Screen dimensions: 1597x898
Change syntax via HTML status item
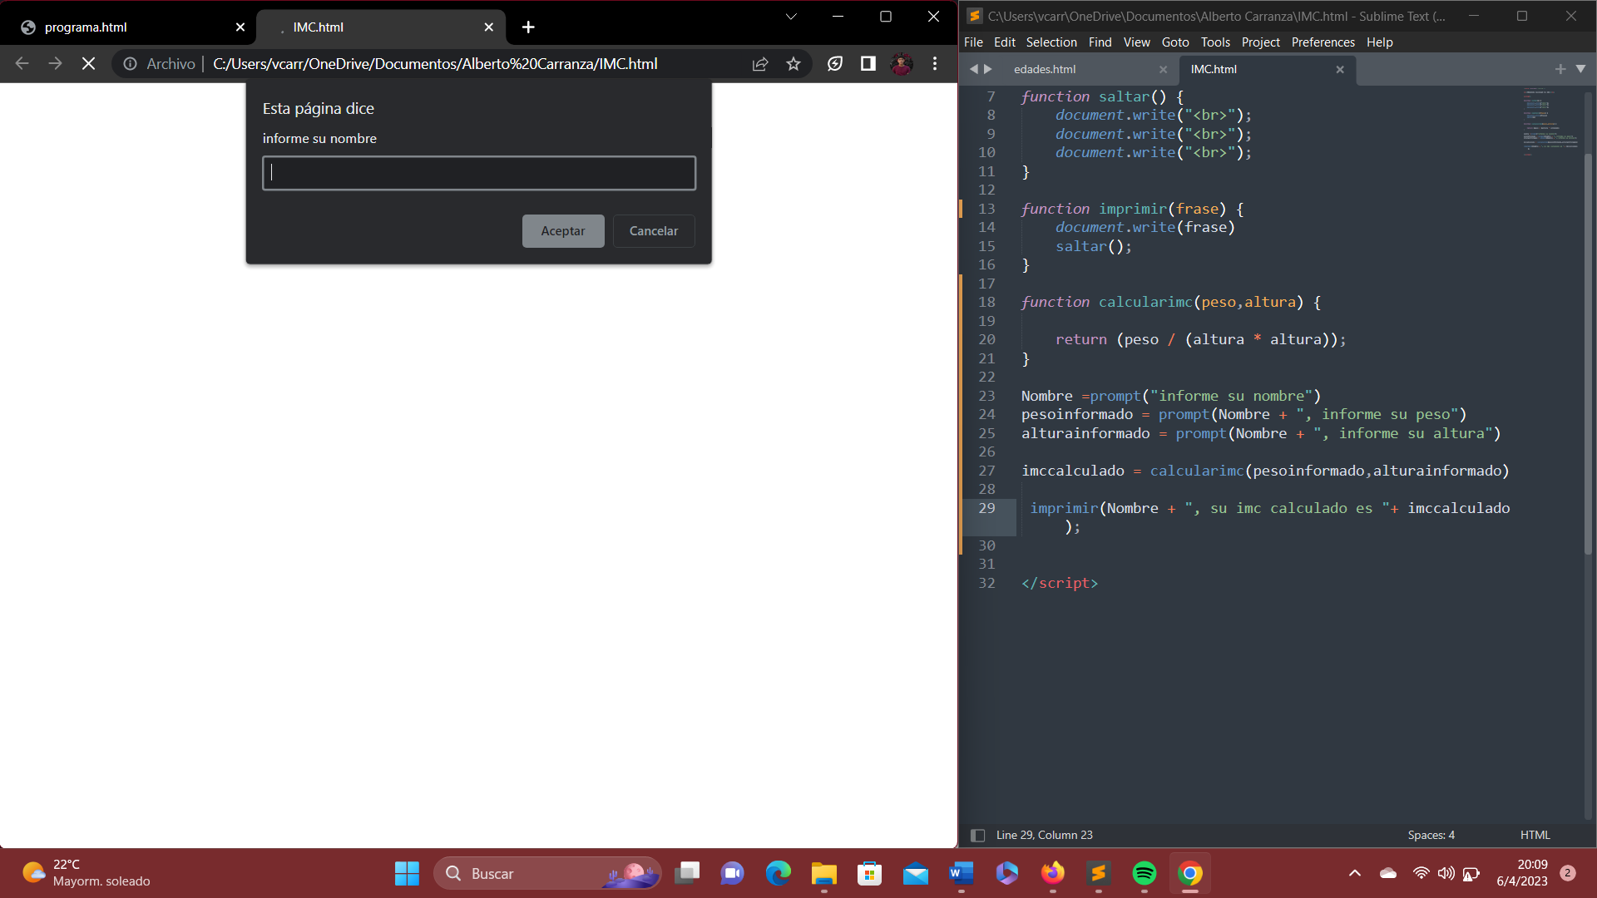click(x=1535, y=835)
